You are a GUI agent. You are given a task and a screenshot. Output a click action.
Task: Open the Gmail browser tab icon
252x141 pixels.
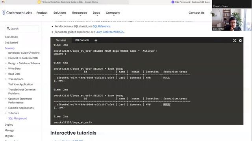[3, 2]
